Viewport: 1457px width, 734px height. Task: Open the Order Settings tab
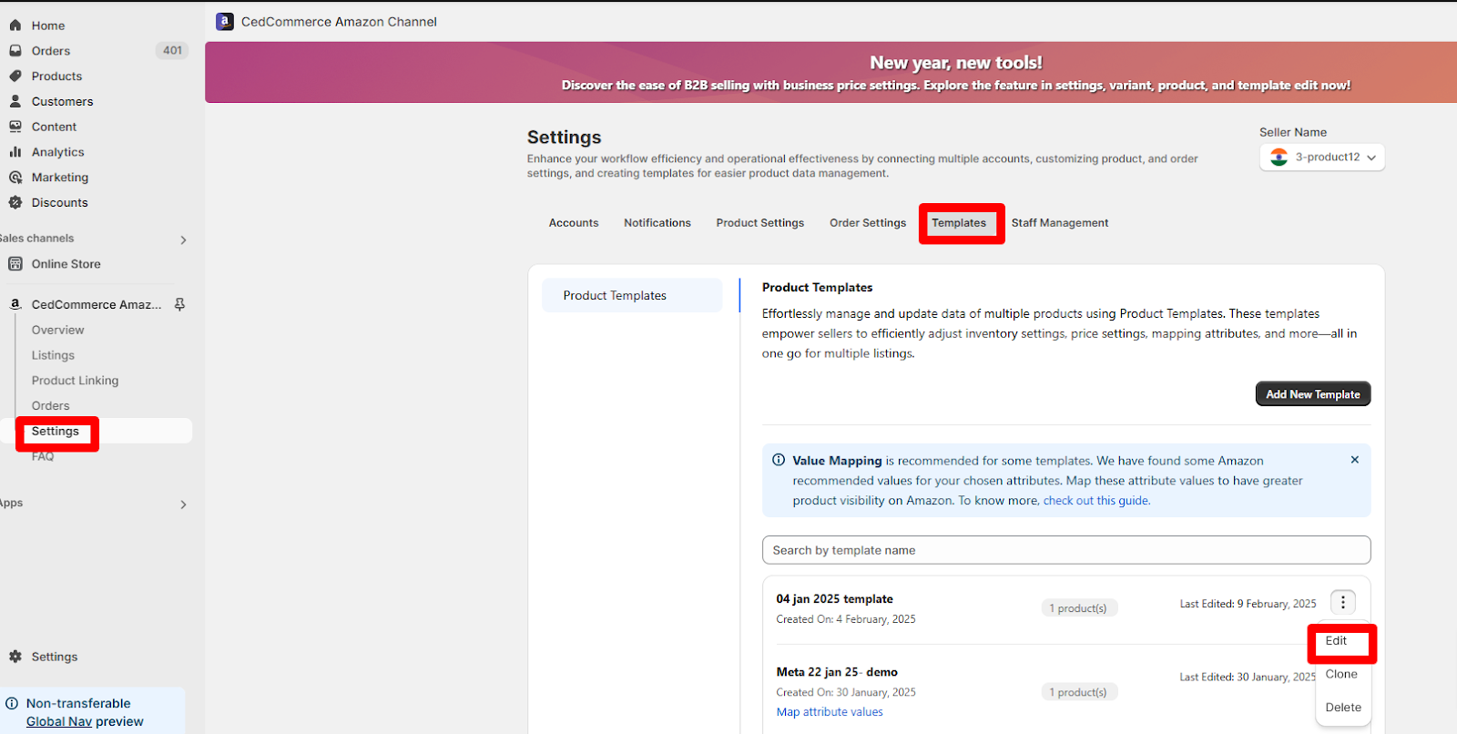pyautogui.click(x=868, y=223)
